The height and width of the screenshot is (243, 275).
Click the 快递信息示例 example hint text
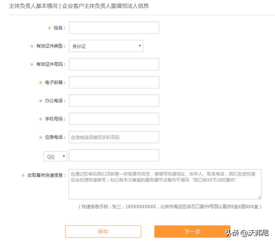170,207
